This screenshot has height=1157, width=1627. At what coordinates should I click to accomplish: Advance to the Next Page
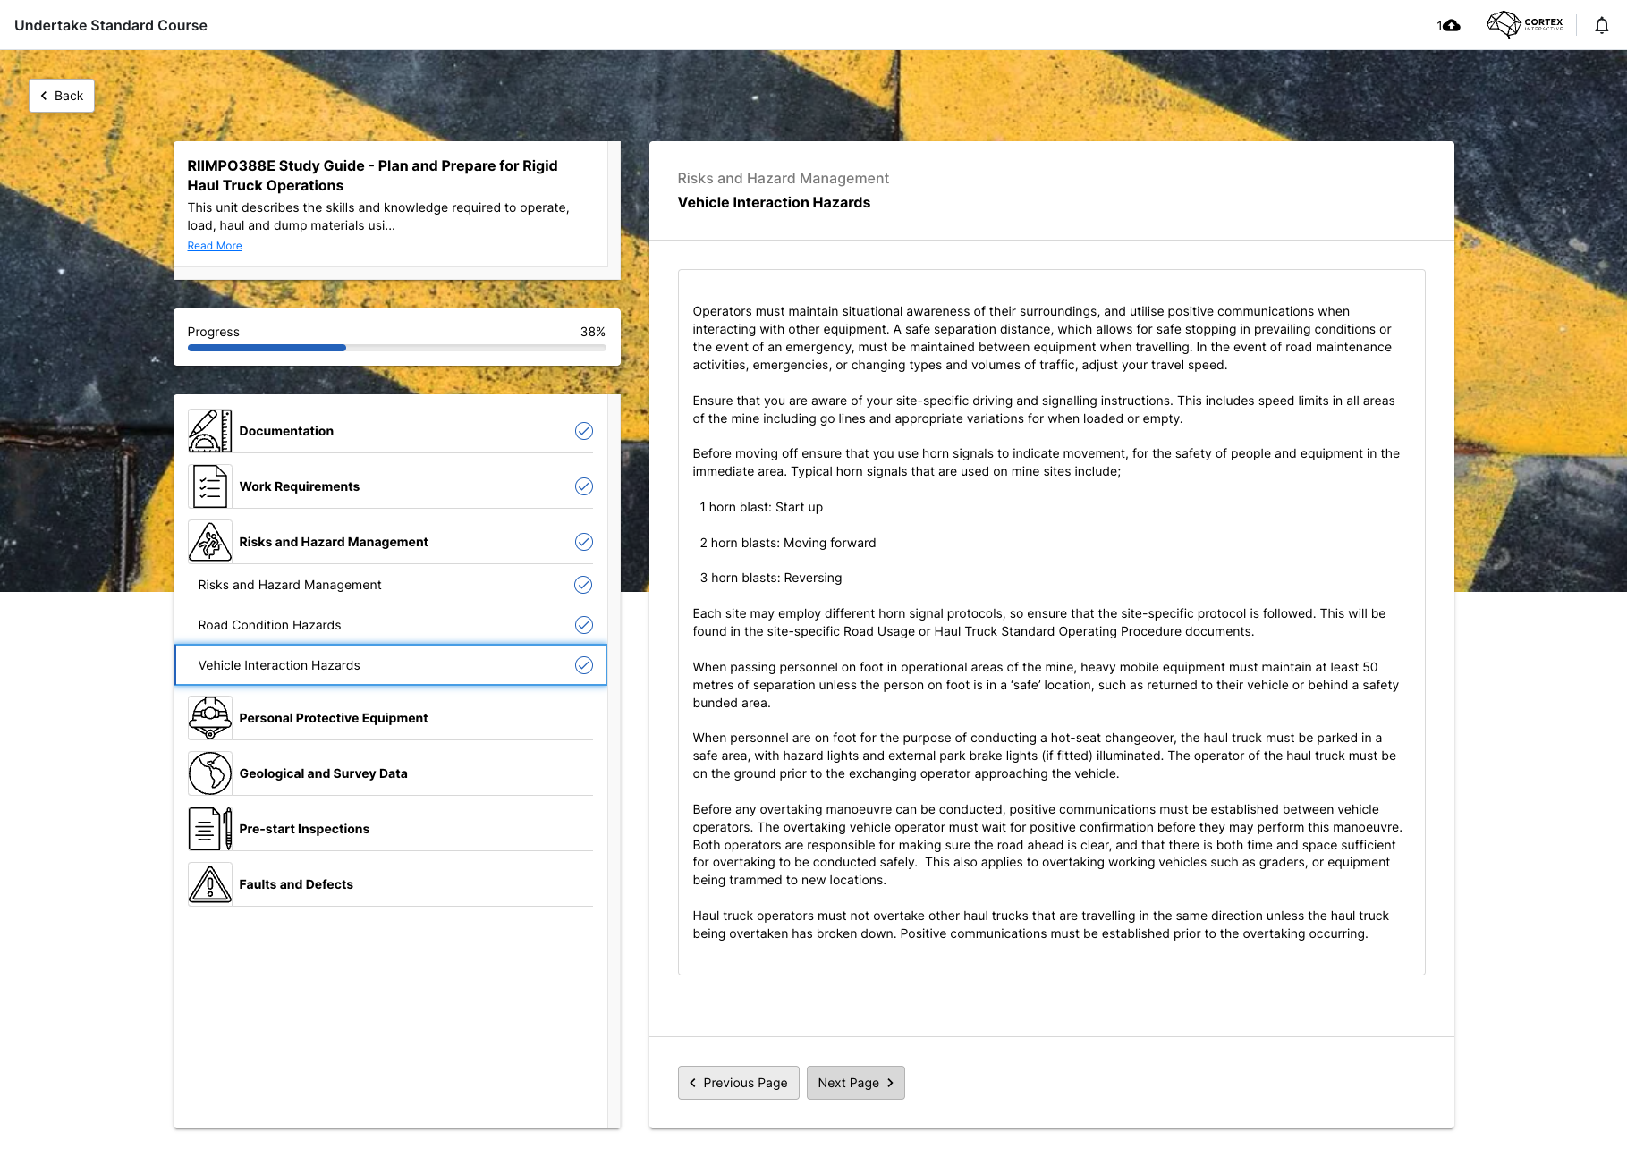click(856, 1083)
